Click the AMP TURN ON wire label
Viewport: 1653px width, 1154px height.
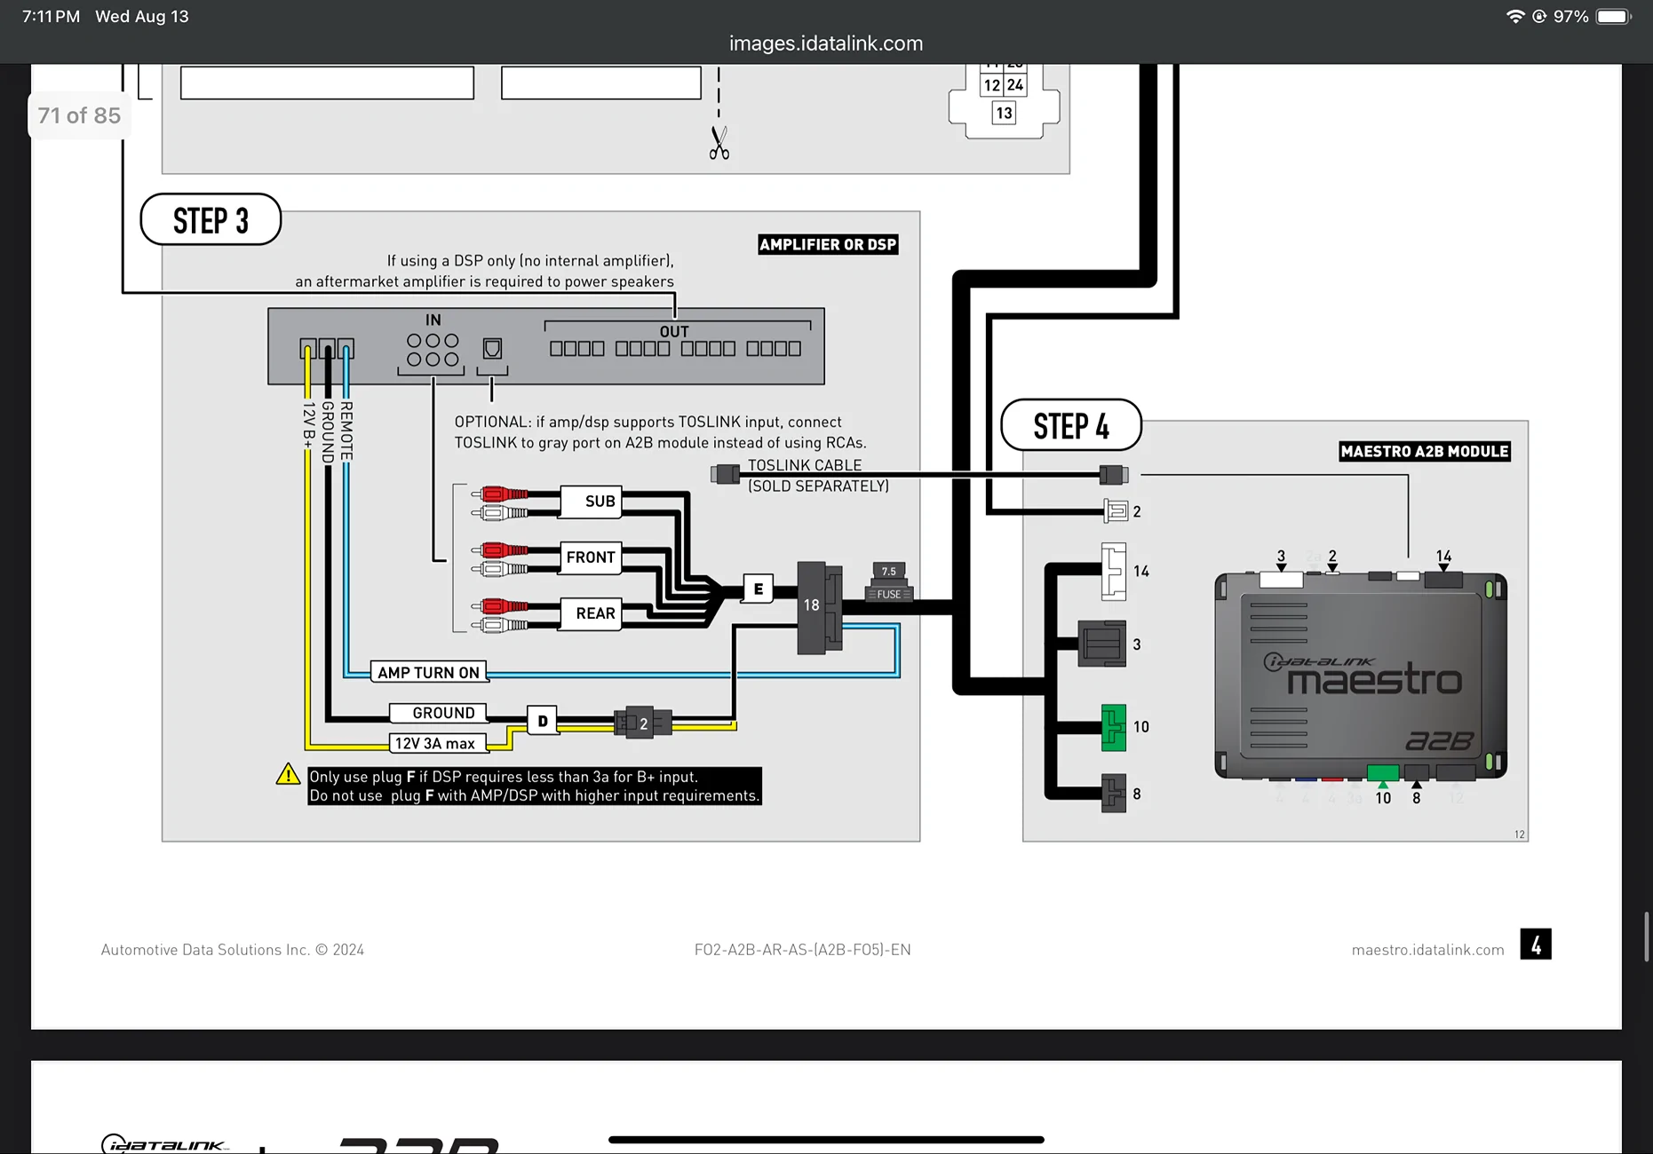click(x=428, y=672)
